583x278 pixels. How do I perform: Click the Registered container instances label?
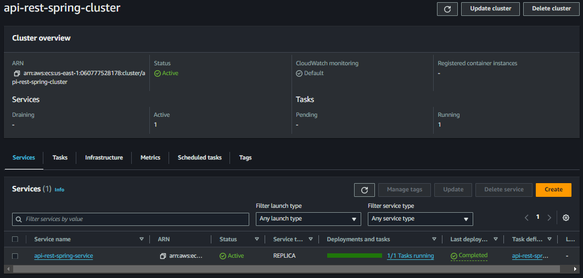(478, 64)
